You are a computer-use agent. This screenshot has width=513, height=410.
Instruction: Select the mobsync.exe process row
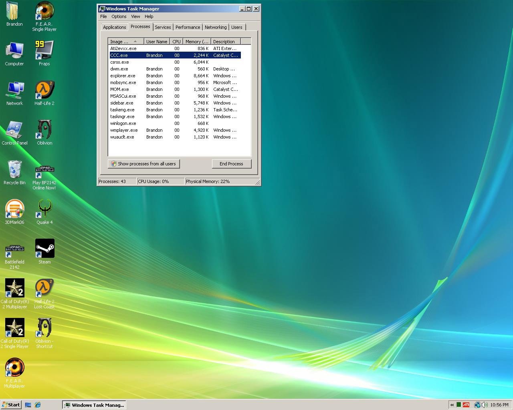click(x=175, y=82)
